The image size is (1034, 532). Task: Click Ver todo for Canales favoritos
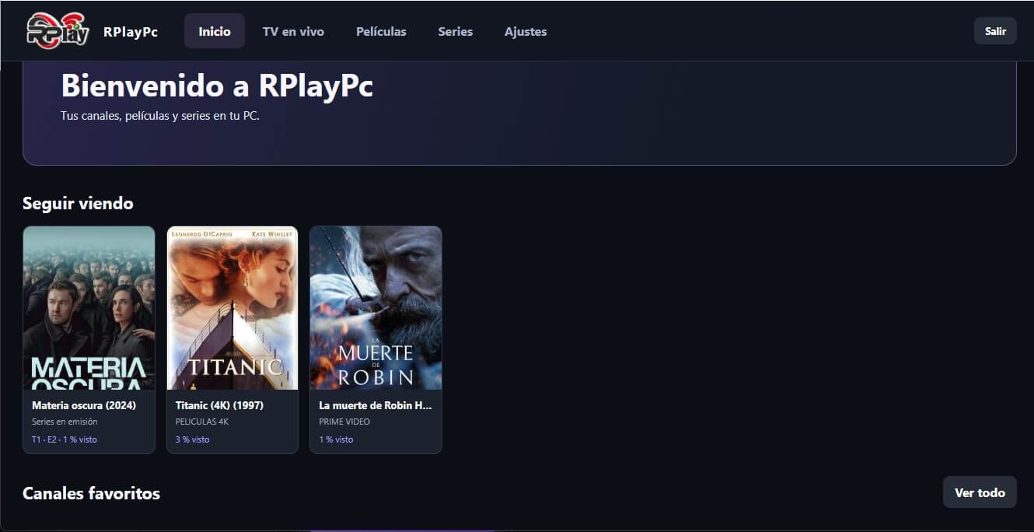tap(980, 492)
